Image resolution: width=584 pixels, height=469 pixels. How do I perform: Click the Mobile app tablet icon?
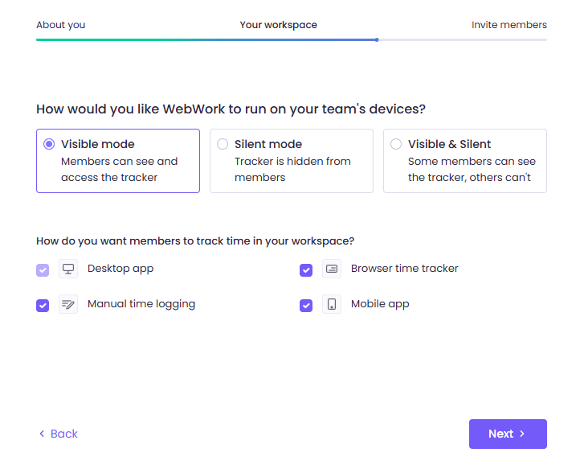(x=332, y=304)
